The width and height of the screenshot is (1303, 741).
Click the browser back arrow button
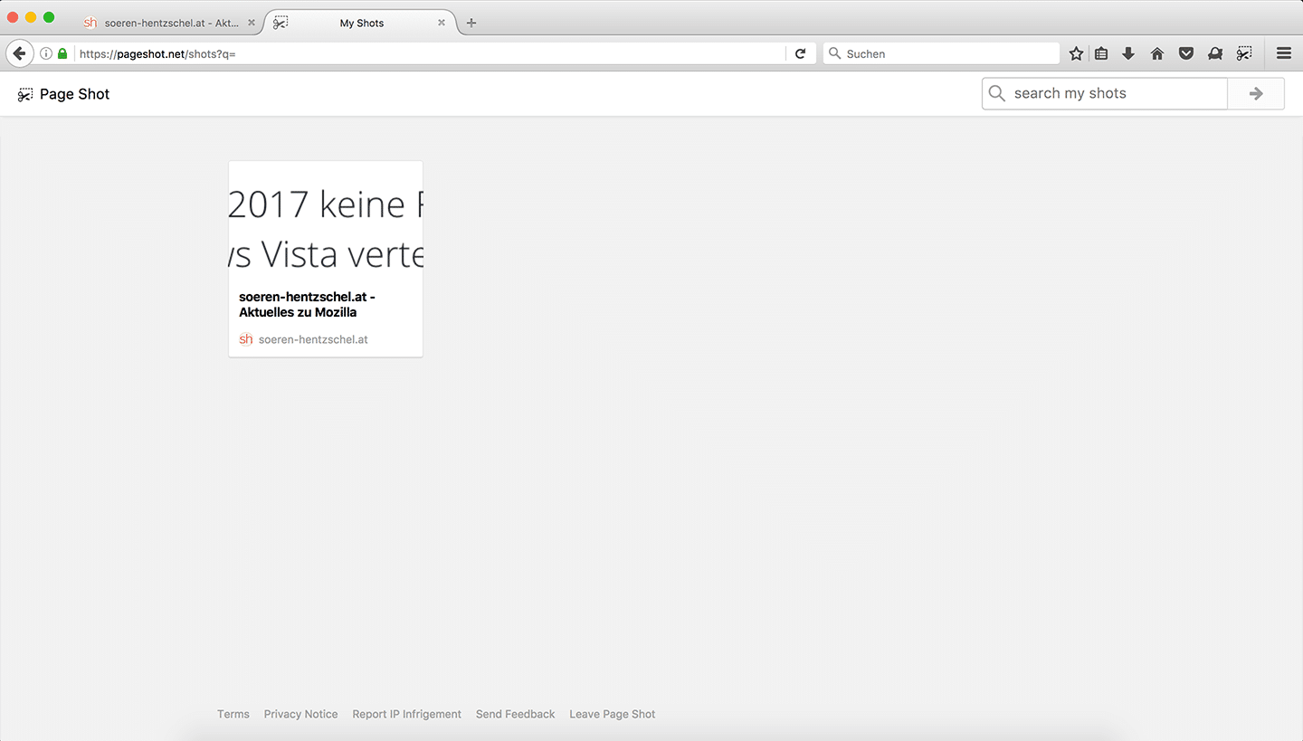pyautogui.click(x=19, y=53)
